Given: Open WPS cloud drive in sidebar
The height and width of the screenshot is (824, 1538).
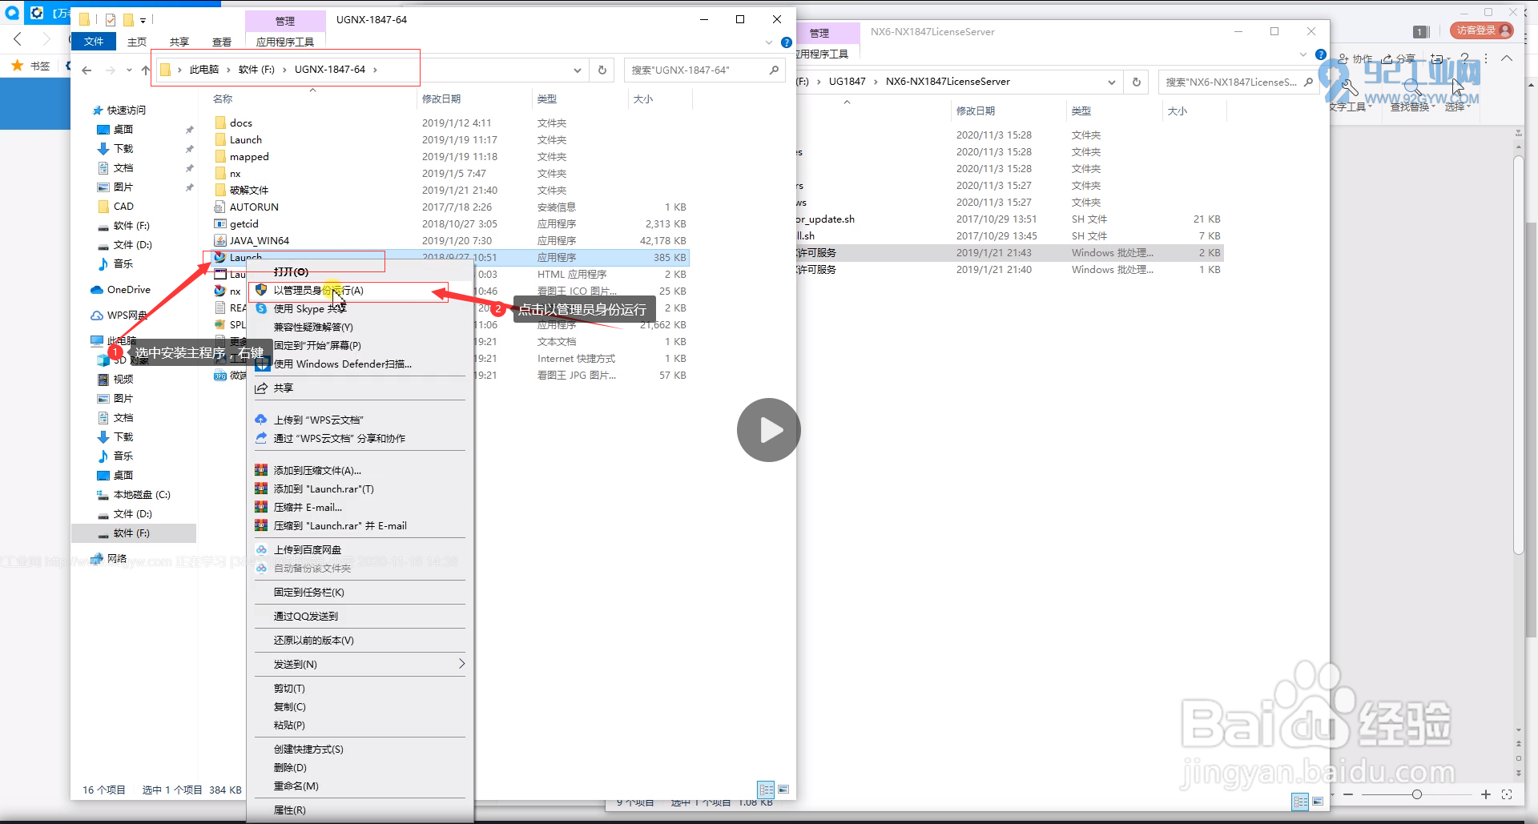Looking at the screenshot, I should (127, 315).
